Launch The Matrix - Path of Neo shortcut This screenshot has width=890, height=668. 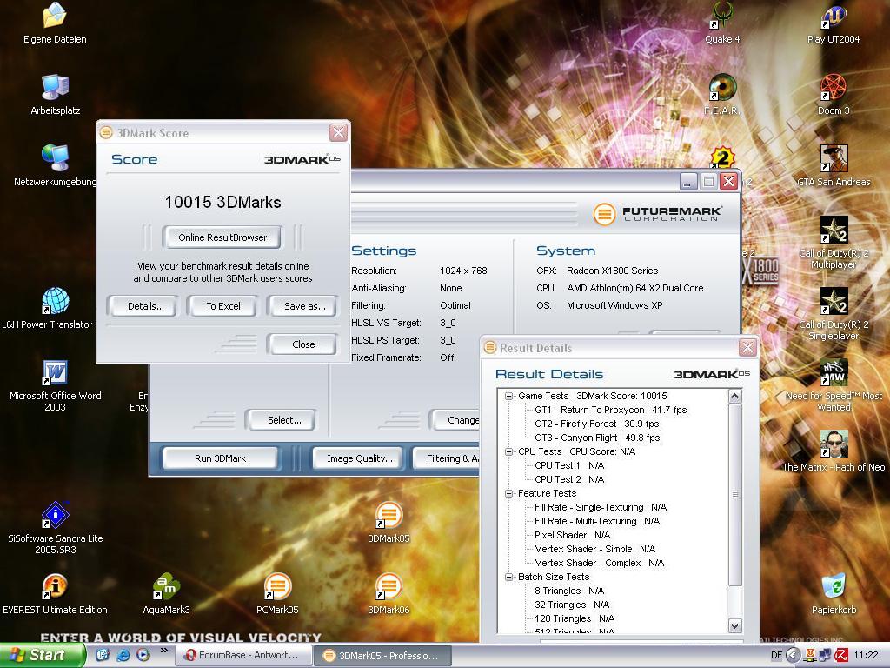[834, 451]
